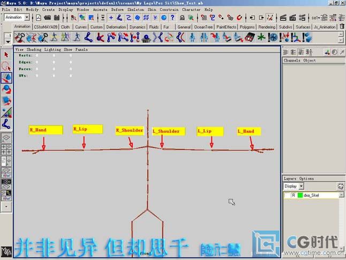
Task: Select the dxia_Skel layer name
Action: 311,195
